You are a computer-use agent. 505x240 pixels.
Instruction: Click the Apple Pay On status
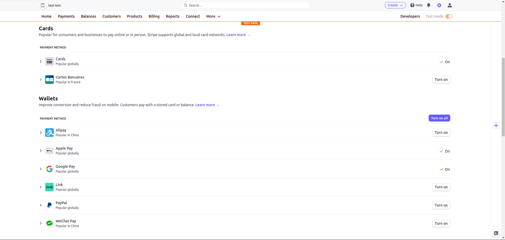[x=445, y=151]
